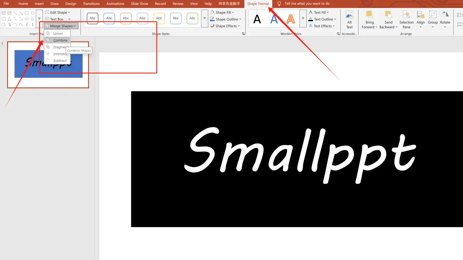Click the Group button

click(x=433, y=19)
